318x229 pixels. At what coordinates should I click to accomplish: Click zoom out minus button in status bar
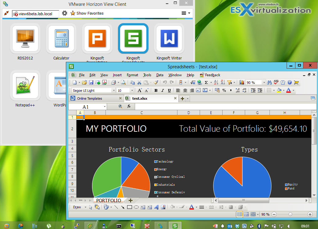pyautogui.click(x=274, y=214)
